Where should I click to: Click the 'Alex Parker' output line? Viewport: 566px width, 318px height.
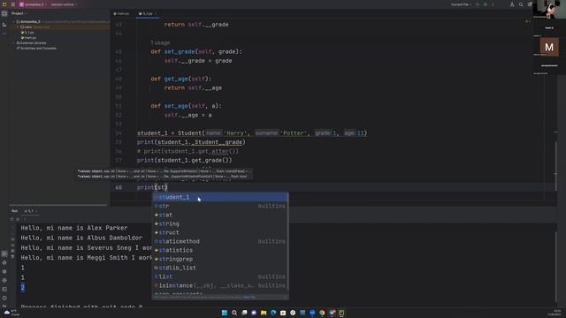coord(74,228)
